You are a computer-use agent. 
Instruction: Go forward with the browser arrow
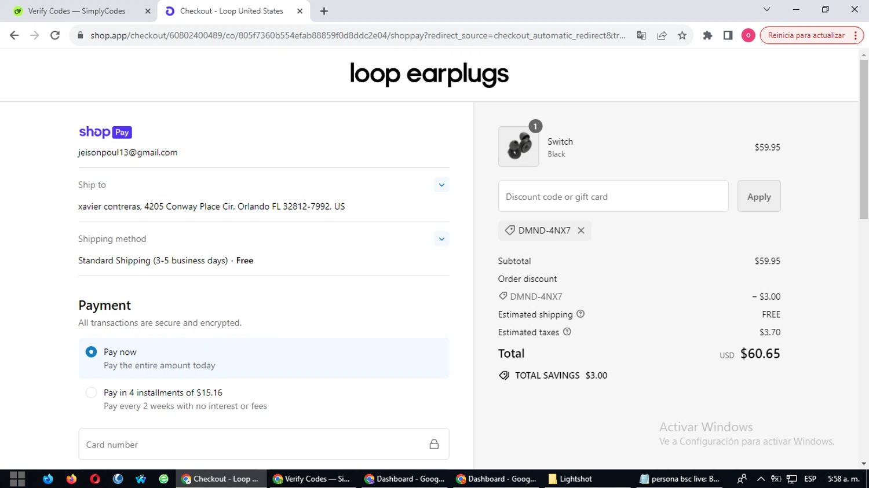35,35
